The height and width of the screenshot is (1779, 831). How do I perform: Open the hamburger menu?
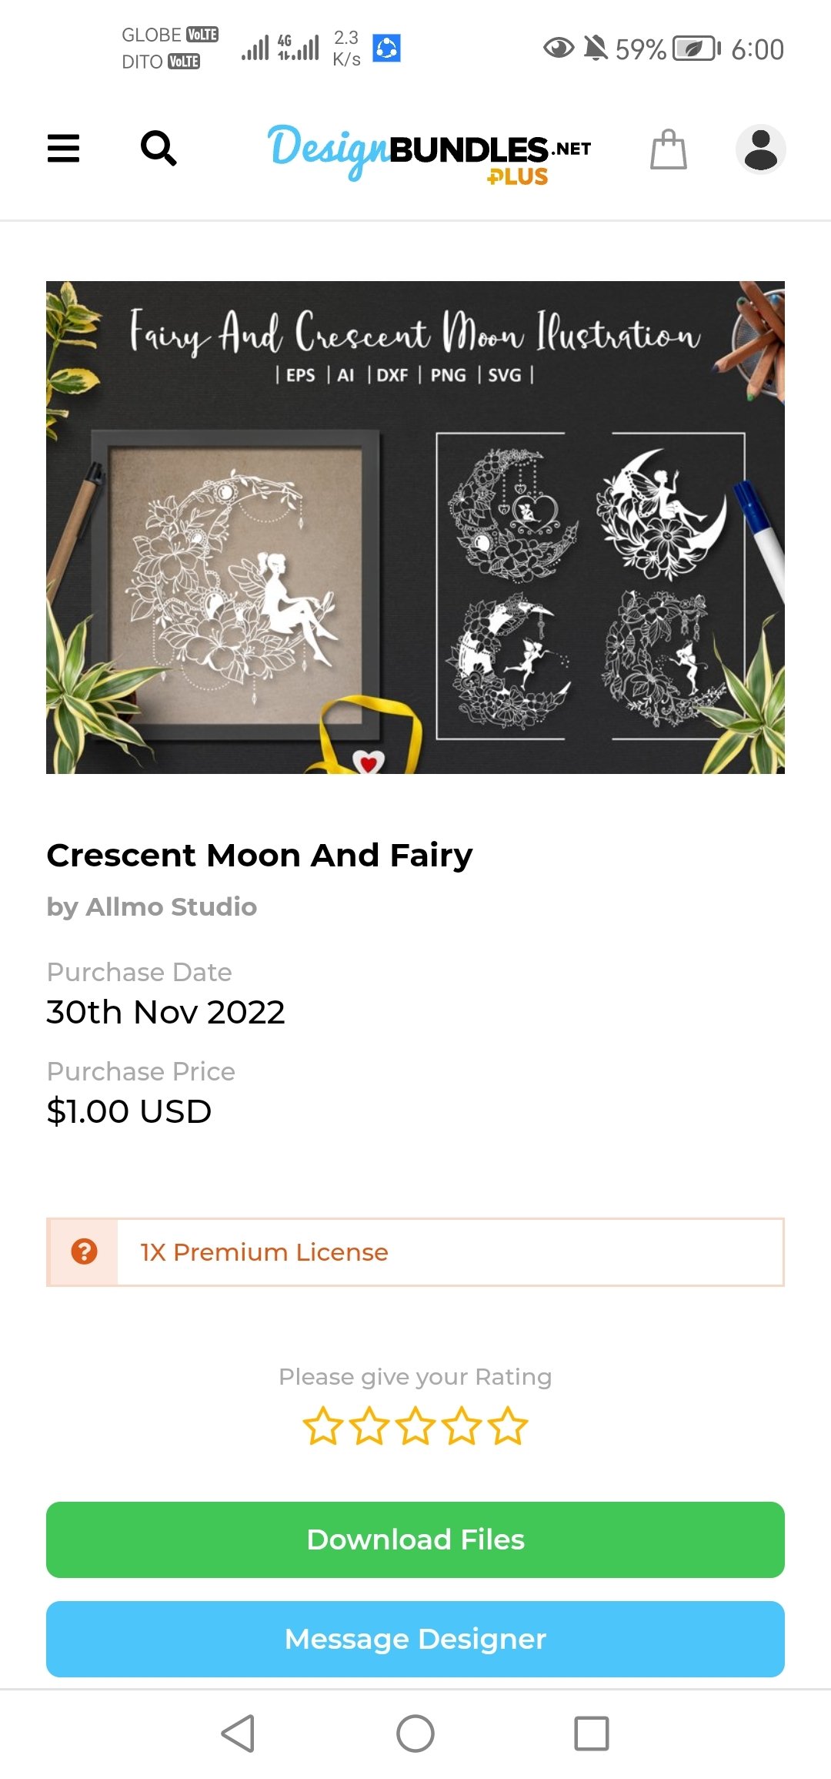coord(63,149)
